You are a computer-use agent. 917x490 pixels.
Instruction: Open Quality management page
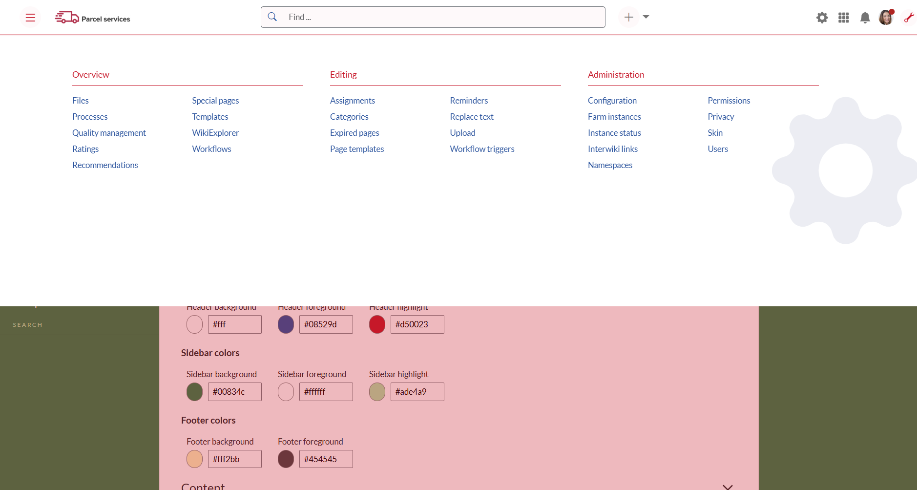[109, 133]
